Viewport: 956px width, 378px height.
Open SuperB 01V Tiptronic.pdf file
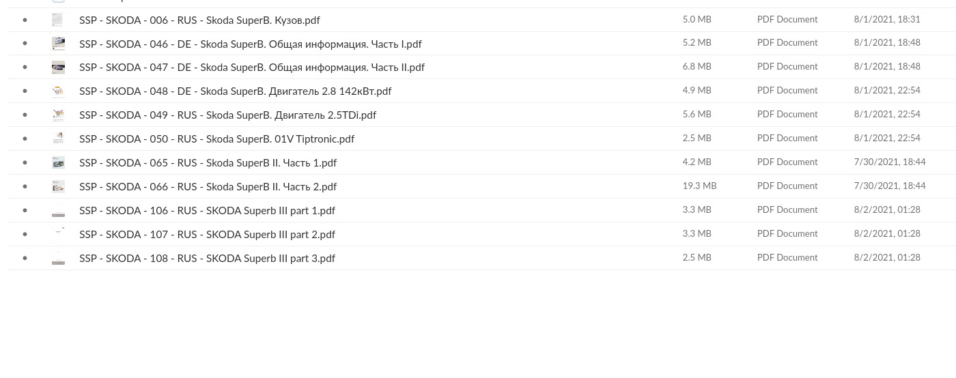tap(216, 139)
